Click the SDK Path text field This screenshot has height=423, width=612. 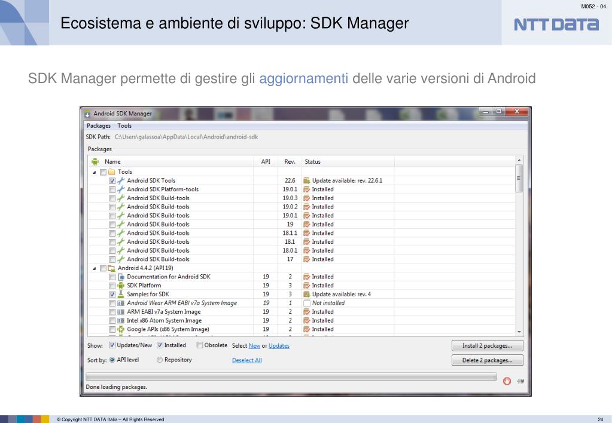click(186, 137)
